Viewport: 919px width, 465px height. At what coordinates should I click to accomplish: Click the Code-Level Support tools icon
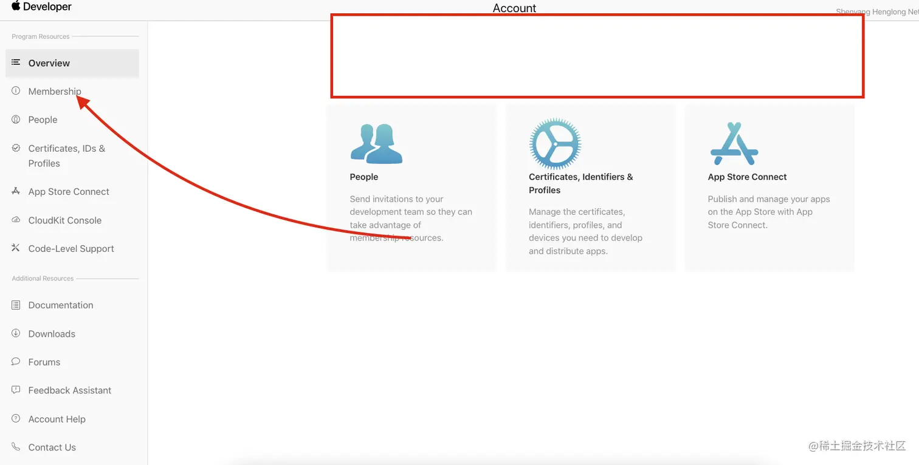click(16, 248)
